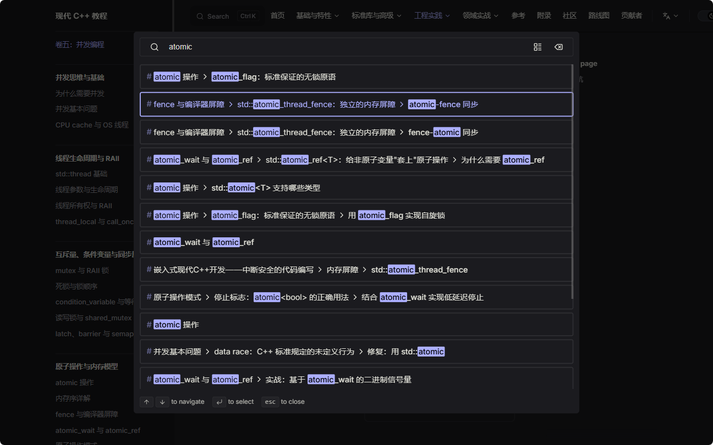Viewport: 713px width, 445px height.
Task: Open "读写锁与 shared_mutex" in the sidebar
Action: coord(94,318)
